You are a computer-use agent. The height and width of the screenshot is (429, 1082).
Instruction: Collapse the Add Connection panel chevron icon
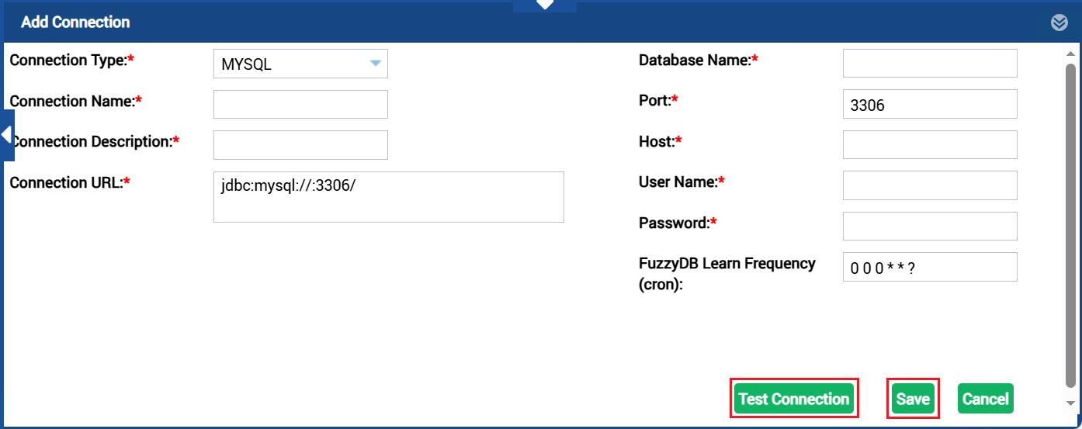click(x=1059, y=22)
